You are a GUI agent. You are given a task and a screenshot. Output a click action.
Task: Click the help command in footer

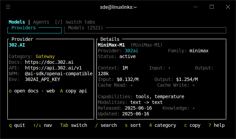[x=216, y=125]
